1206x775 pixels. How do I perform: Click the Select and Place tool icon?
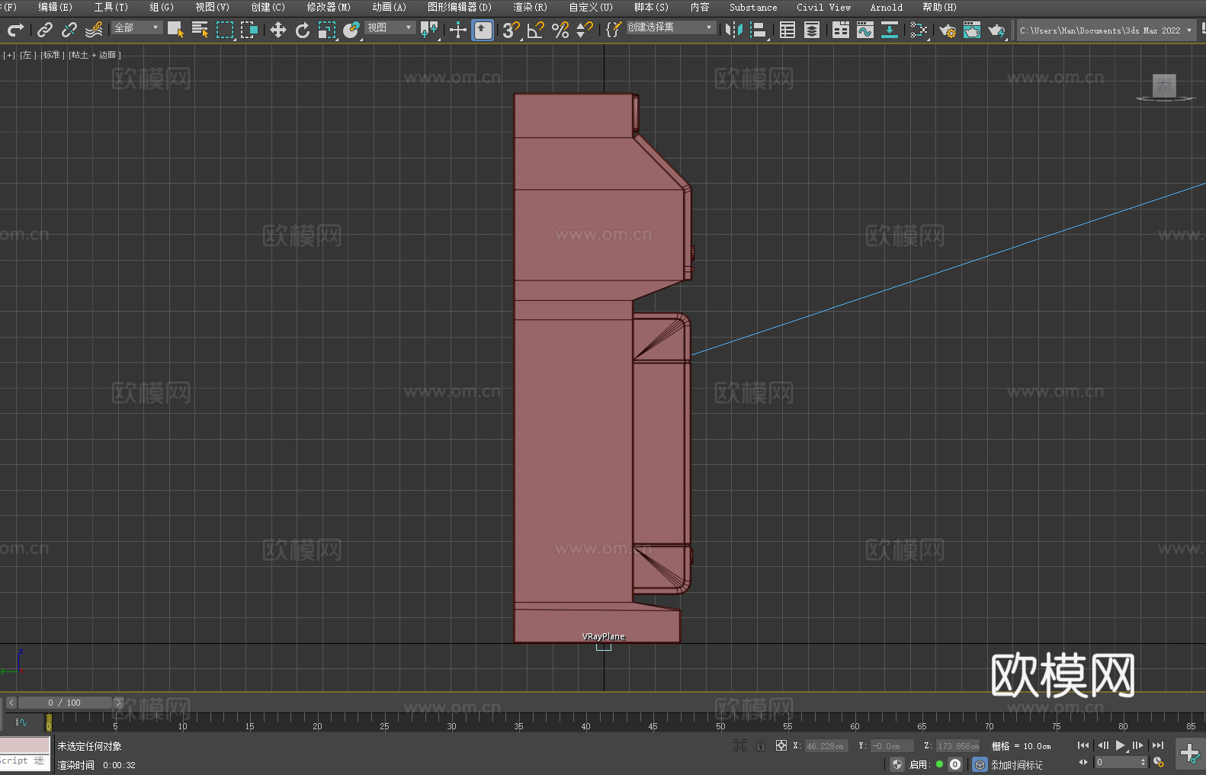point(351,30)
